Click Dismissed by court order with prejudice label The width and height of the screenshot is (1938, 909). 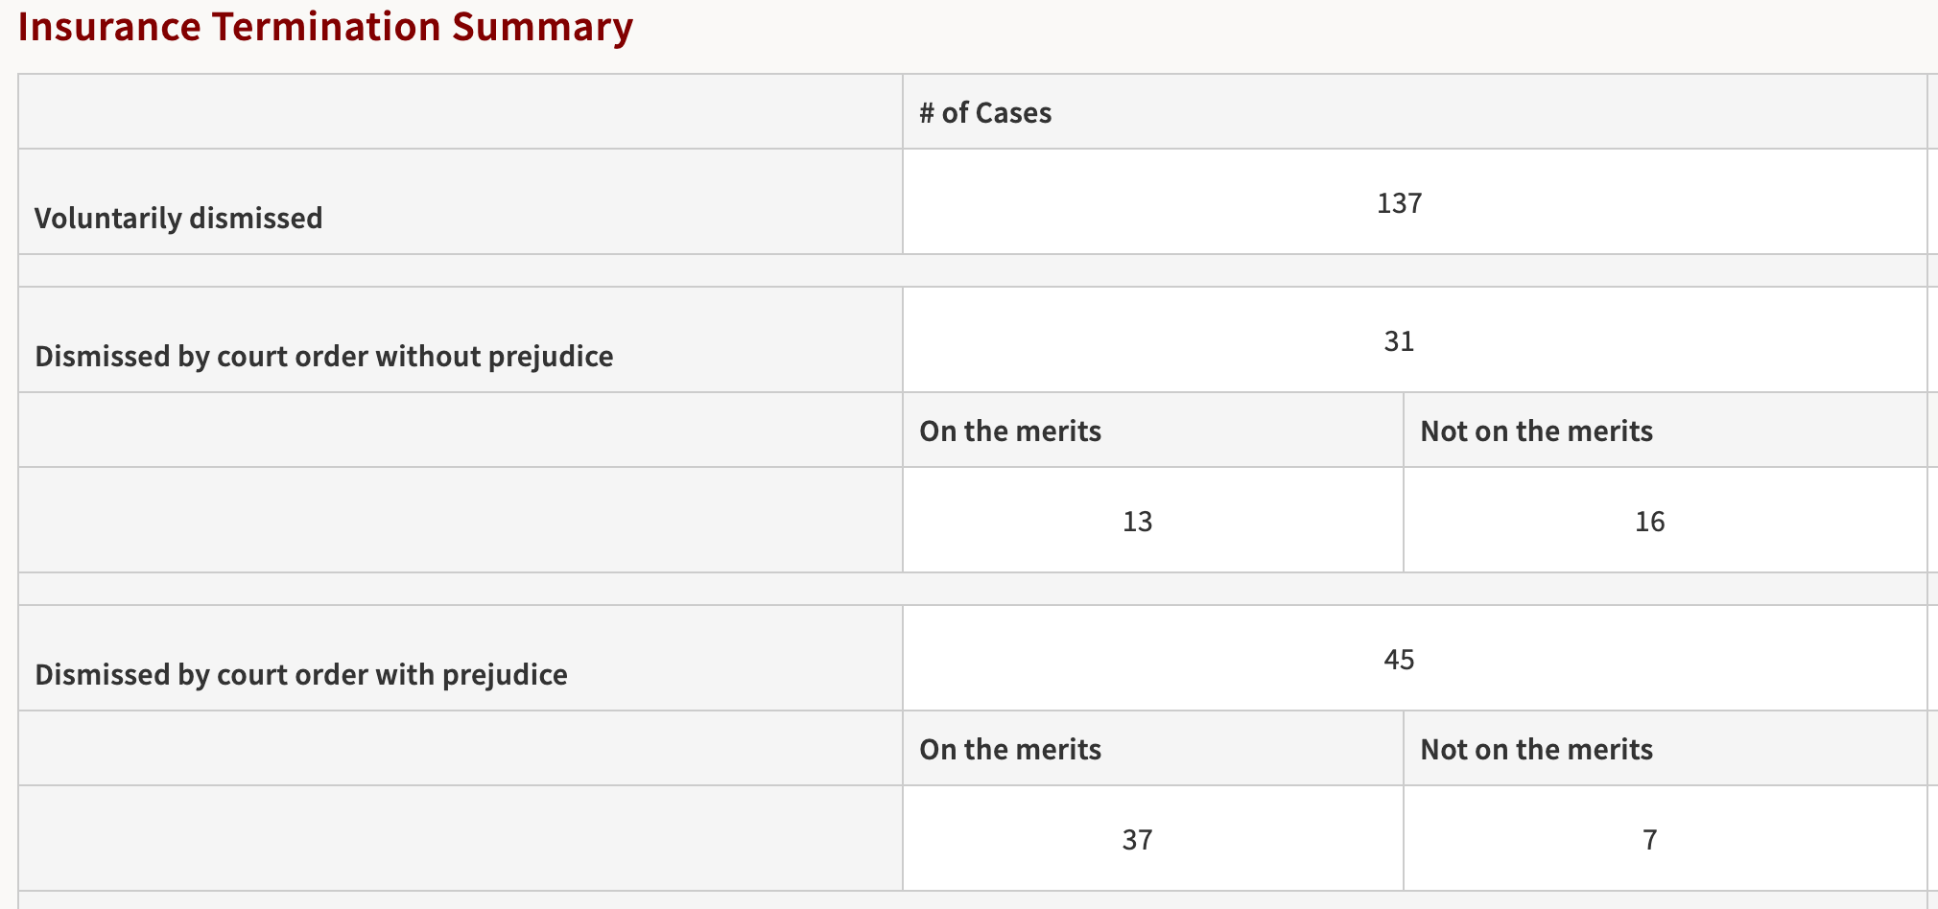(301, 675)
